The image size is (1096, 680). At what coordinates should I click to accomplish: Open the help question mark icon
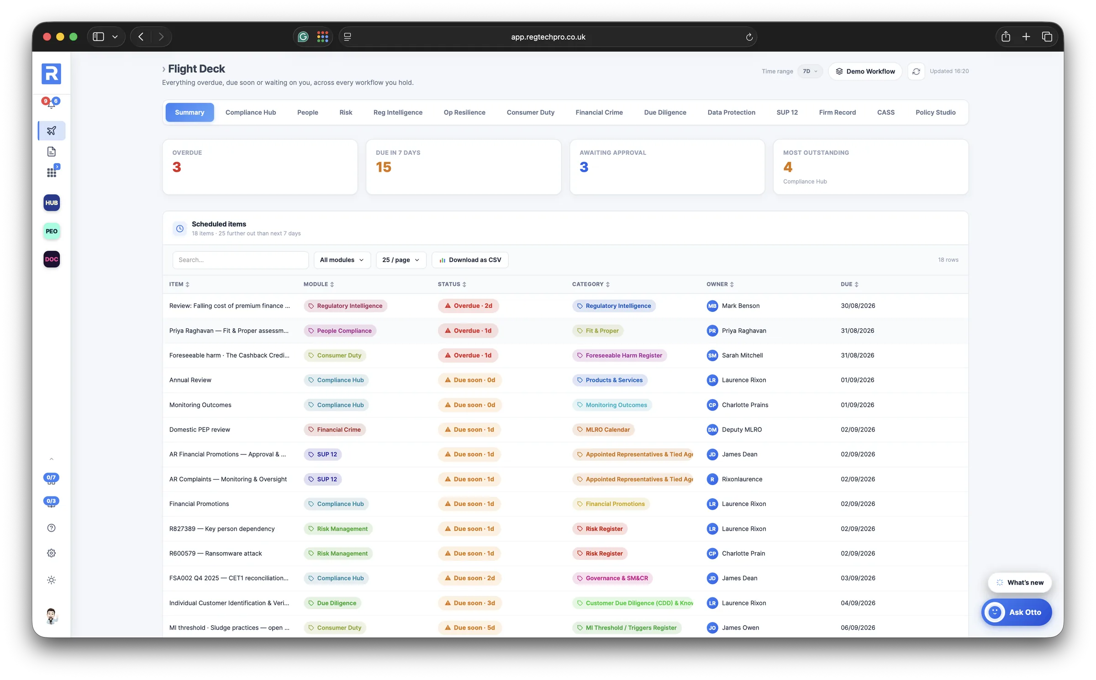tap(51, 528)
